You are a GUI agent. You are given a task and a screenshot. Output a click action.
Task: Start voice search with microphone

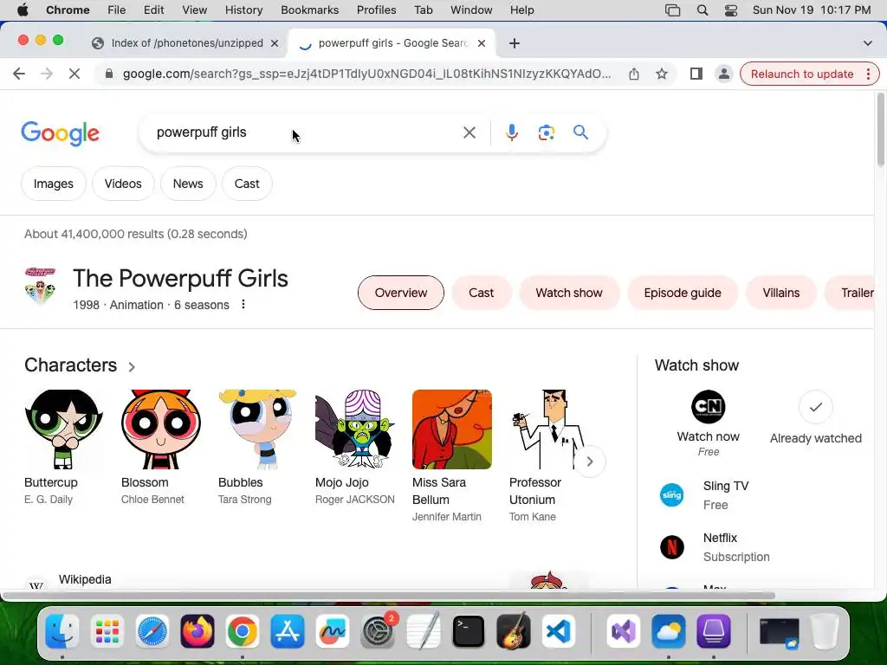[511, 132]
